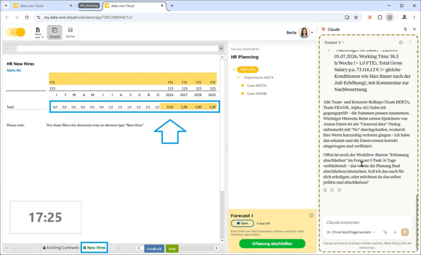The height and width of the screenshot is (255, 421).
Task: Click the Claude send arrow button
Action: [x=405, y=232]
